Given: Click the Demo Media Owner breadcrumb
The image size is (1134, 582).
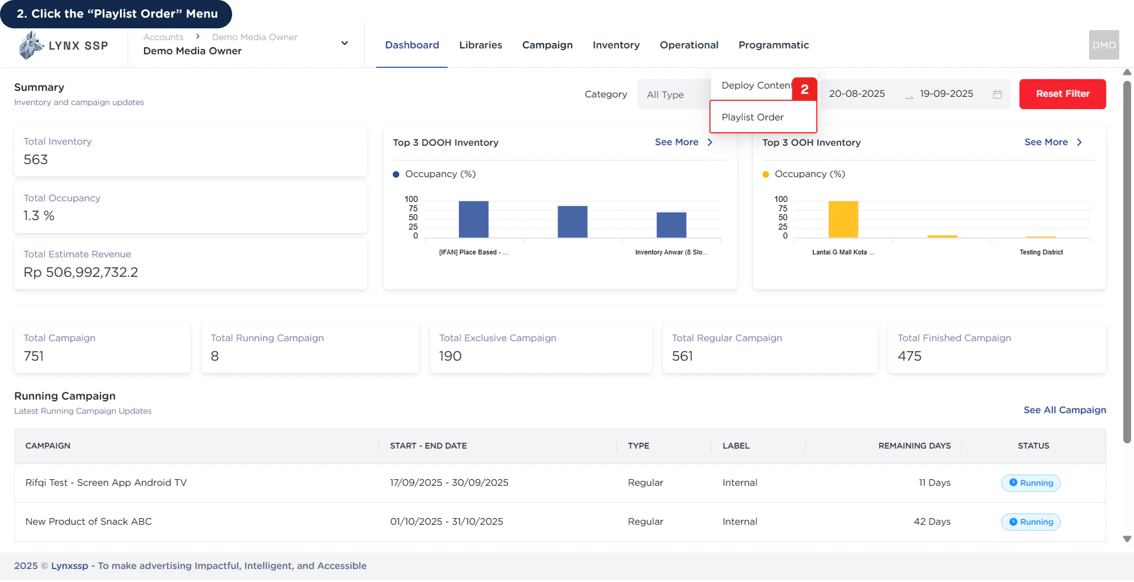Looking at the screenshot, I should (x=255, y=37).
